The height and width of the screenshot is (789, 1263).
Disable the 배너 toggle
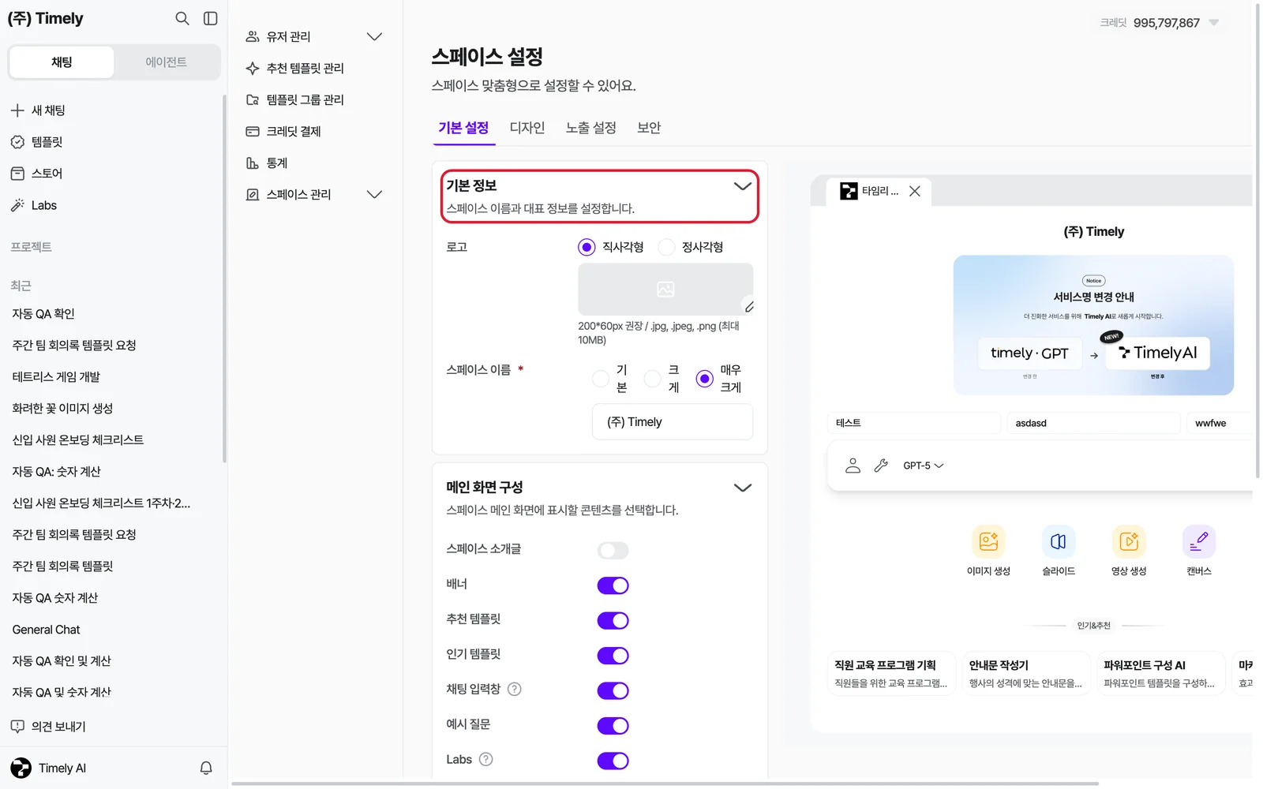click(x=613, y=585)
